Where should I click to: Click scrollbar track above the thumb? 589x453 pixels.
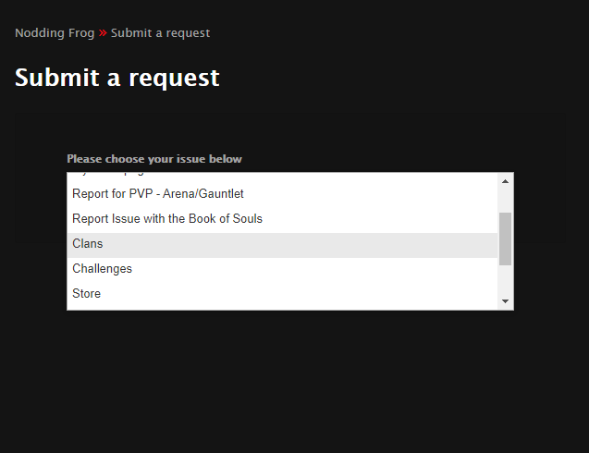click(x=505, y=200)
